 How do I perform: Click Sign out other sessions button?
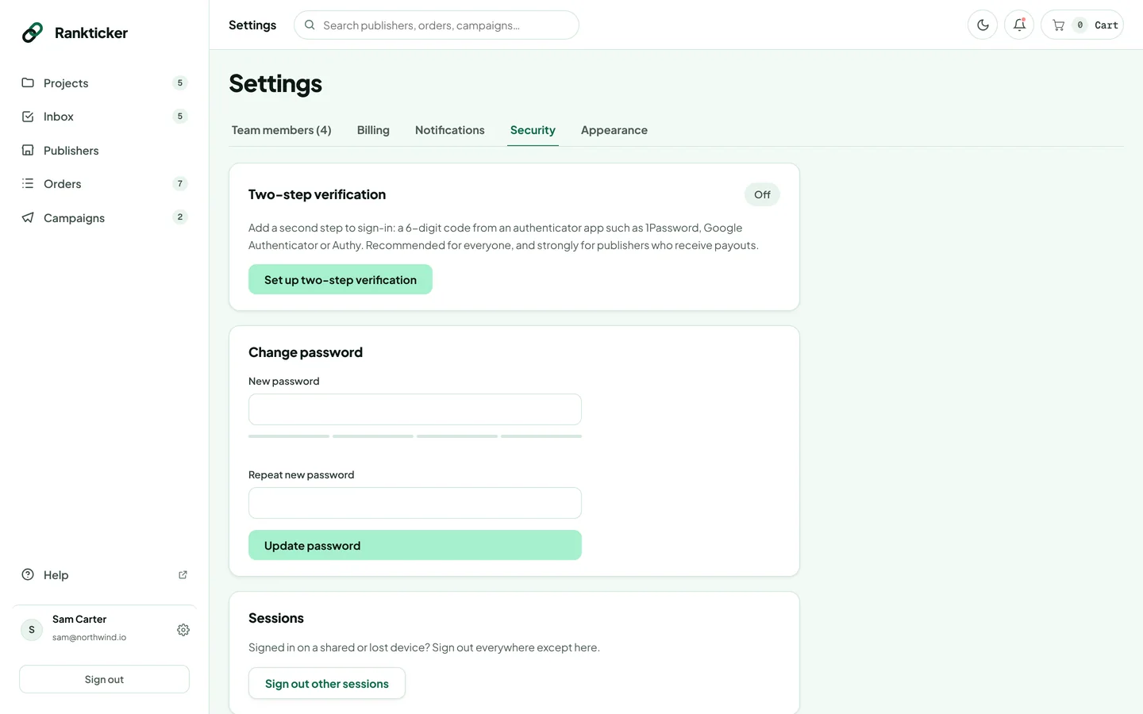(x=327, y=683)
